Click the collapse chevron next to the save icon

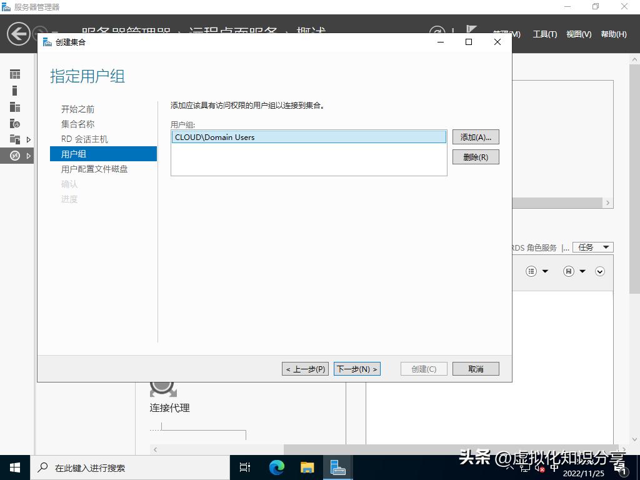[600, 271]
